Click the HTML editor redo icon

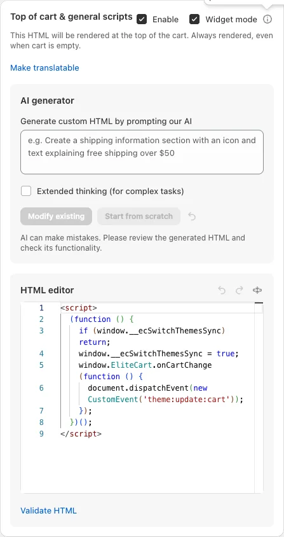coord(239,290)
